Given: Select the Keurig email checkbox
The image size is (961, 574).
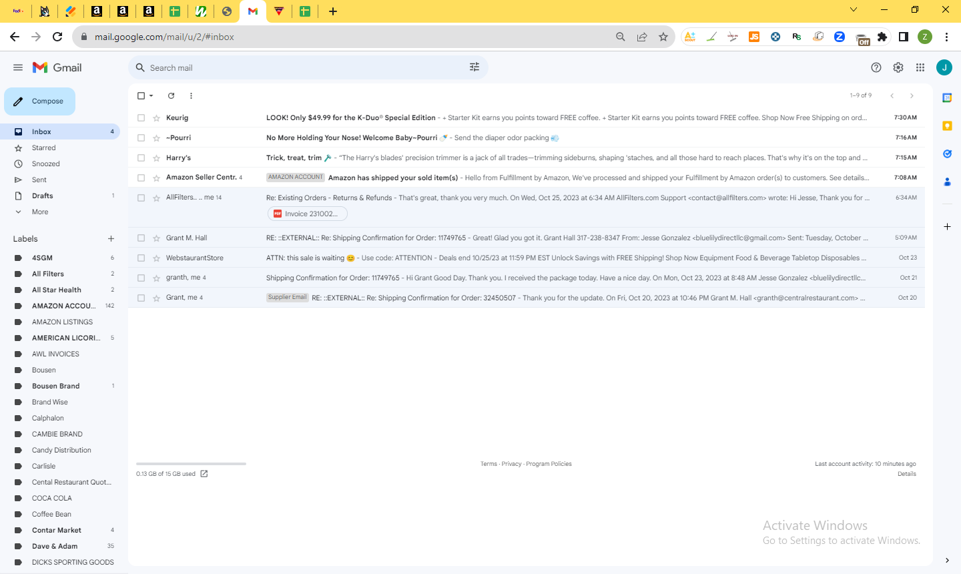Looking at the screenshot, I should 141,118.
